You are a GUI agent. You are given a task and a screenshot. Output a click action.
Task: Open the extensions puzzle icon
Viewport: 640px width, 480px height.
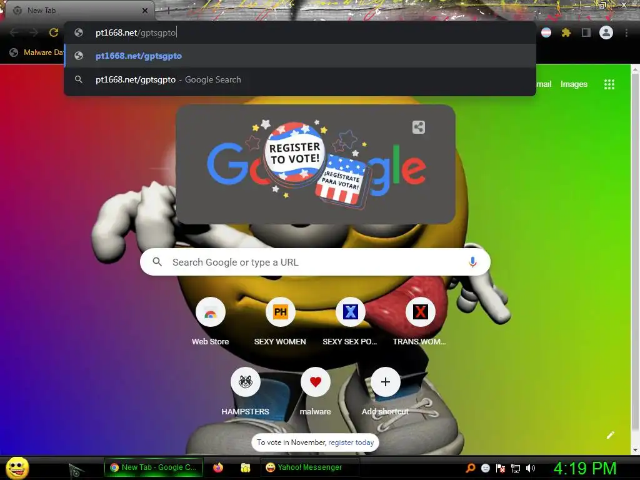(566, 32)
